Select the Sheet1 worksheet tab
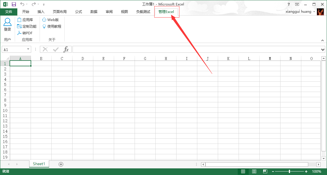327x175 pixels. [x=39, y=164]
